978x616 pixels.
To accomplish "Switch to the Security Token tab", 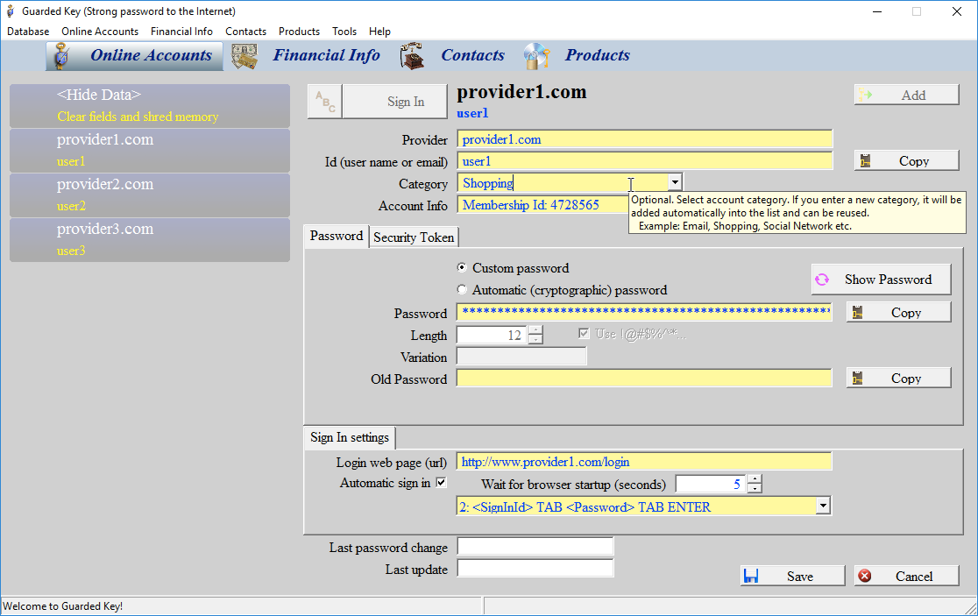I will [414, 237].
